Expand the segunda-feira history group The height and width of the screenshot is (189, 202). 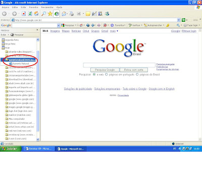[10, 40]
